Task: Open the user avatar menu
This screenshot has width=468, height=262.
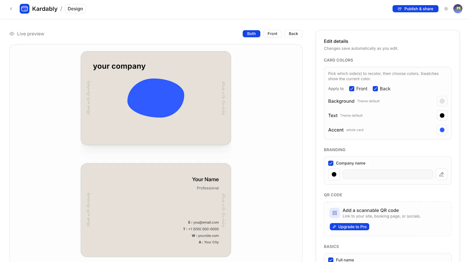Action: coord(458,9)
